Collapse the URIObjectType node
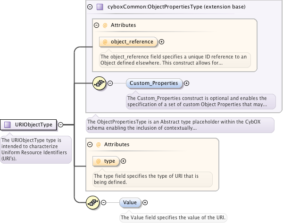The width and height of the screenshot is (283, 224). click(61, 124)
